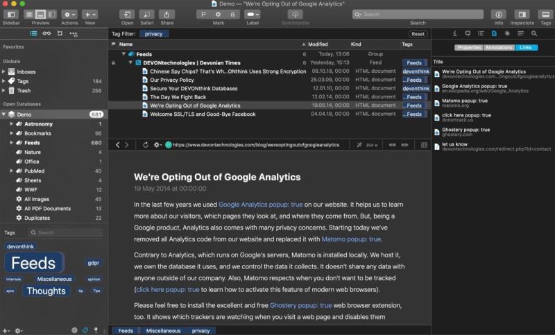The width and height of the screenshot is (555, 335).
Task: Open the "Ghostery popup: true" article link
Action: tap(300, 305)
